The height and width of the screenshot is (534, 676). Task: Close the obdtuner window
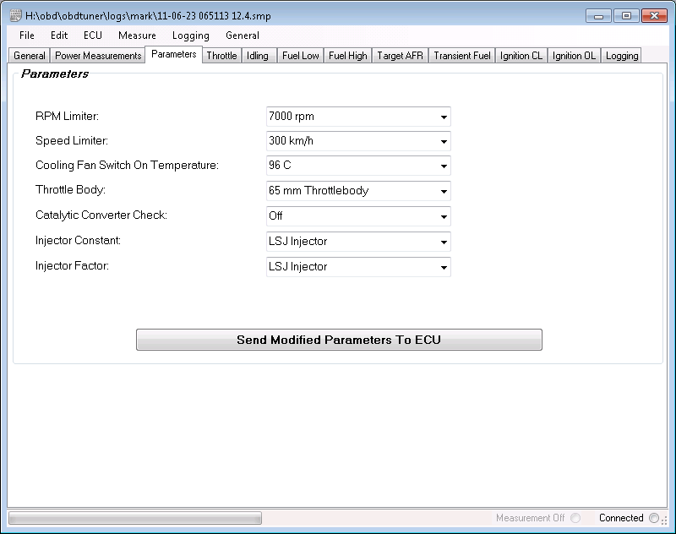tap(654, 16)
